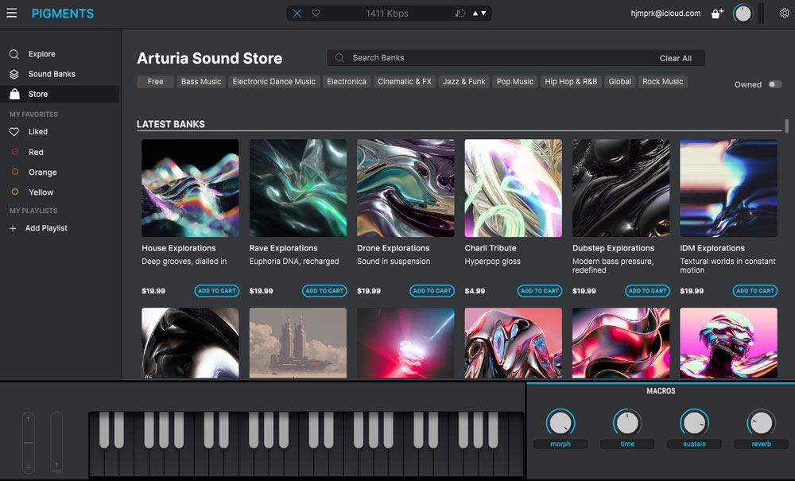Viewport: 795px width, 481px height.
Task: Filter by Bass Music tag
Action: [x=201, y=82]
